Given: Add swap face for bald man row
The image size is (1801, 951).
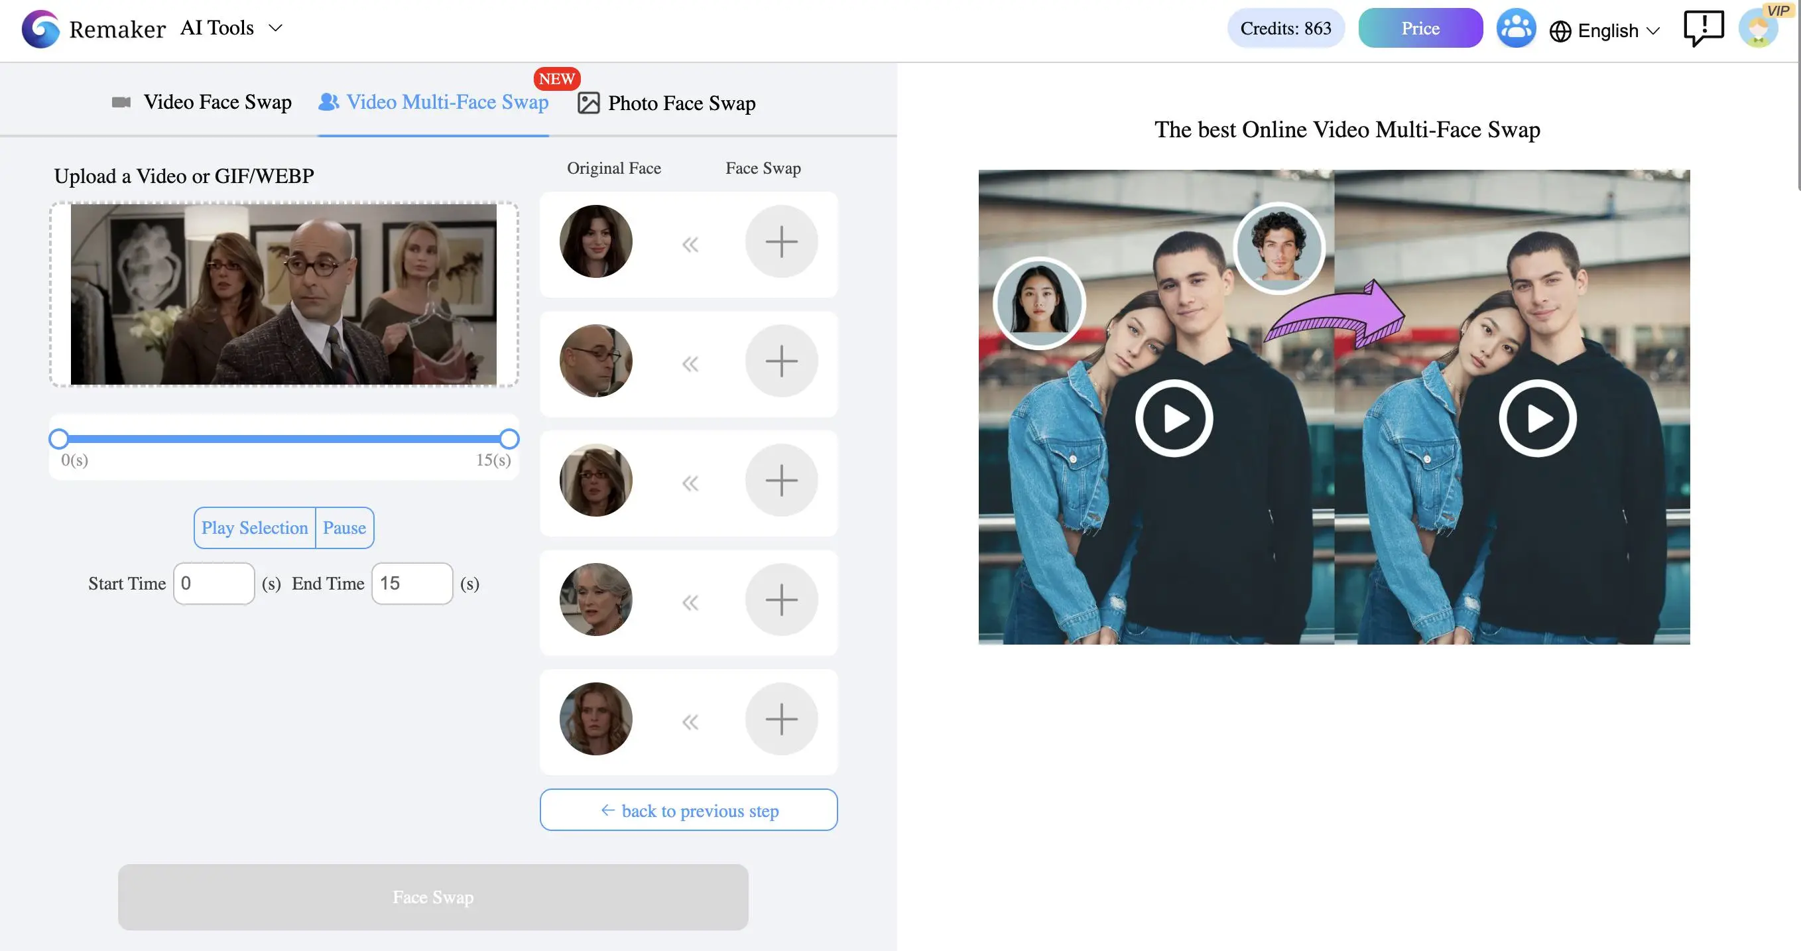Looking at the screenshot, I should [x=782, y=361].
